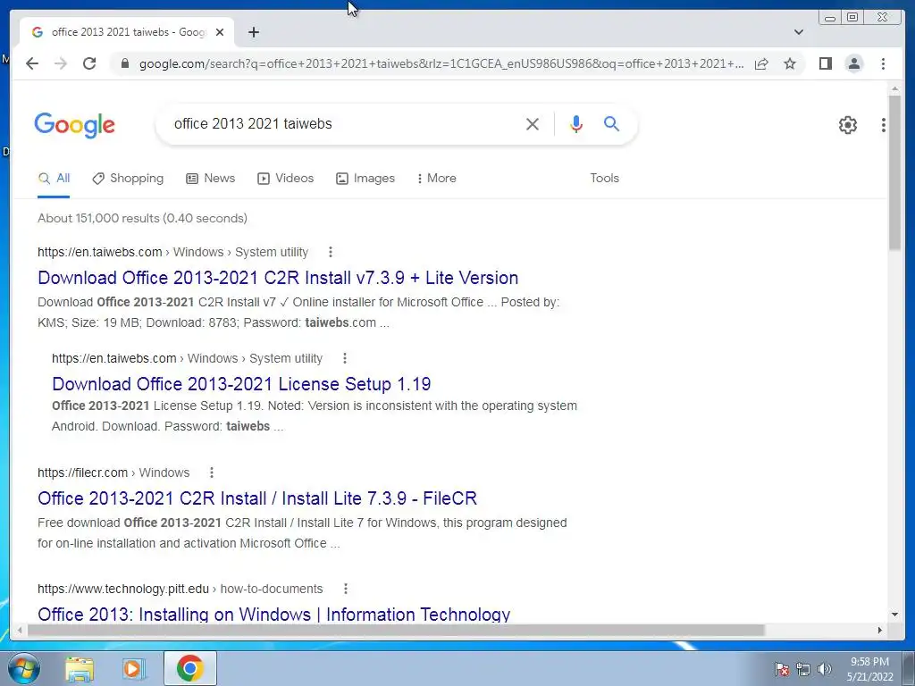Switch to Shopping results
Image resolution: width=915 pixels, height=686 pixels.
click(x=128, y=179)
